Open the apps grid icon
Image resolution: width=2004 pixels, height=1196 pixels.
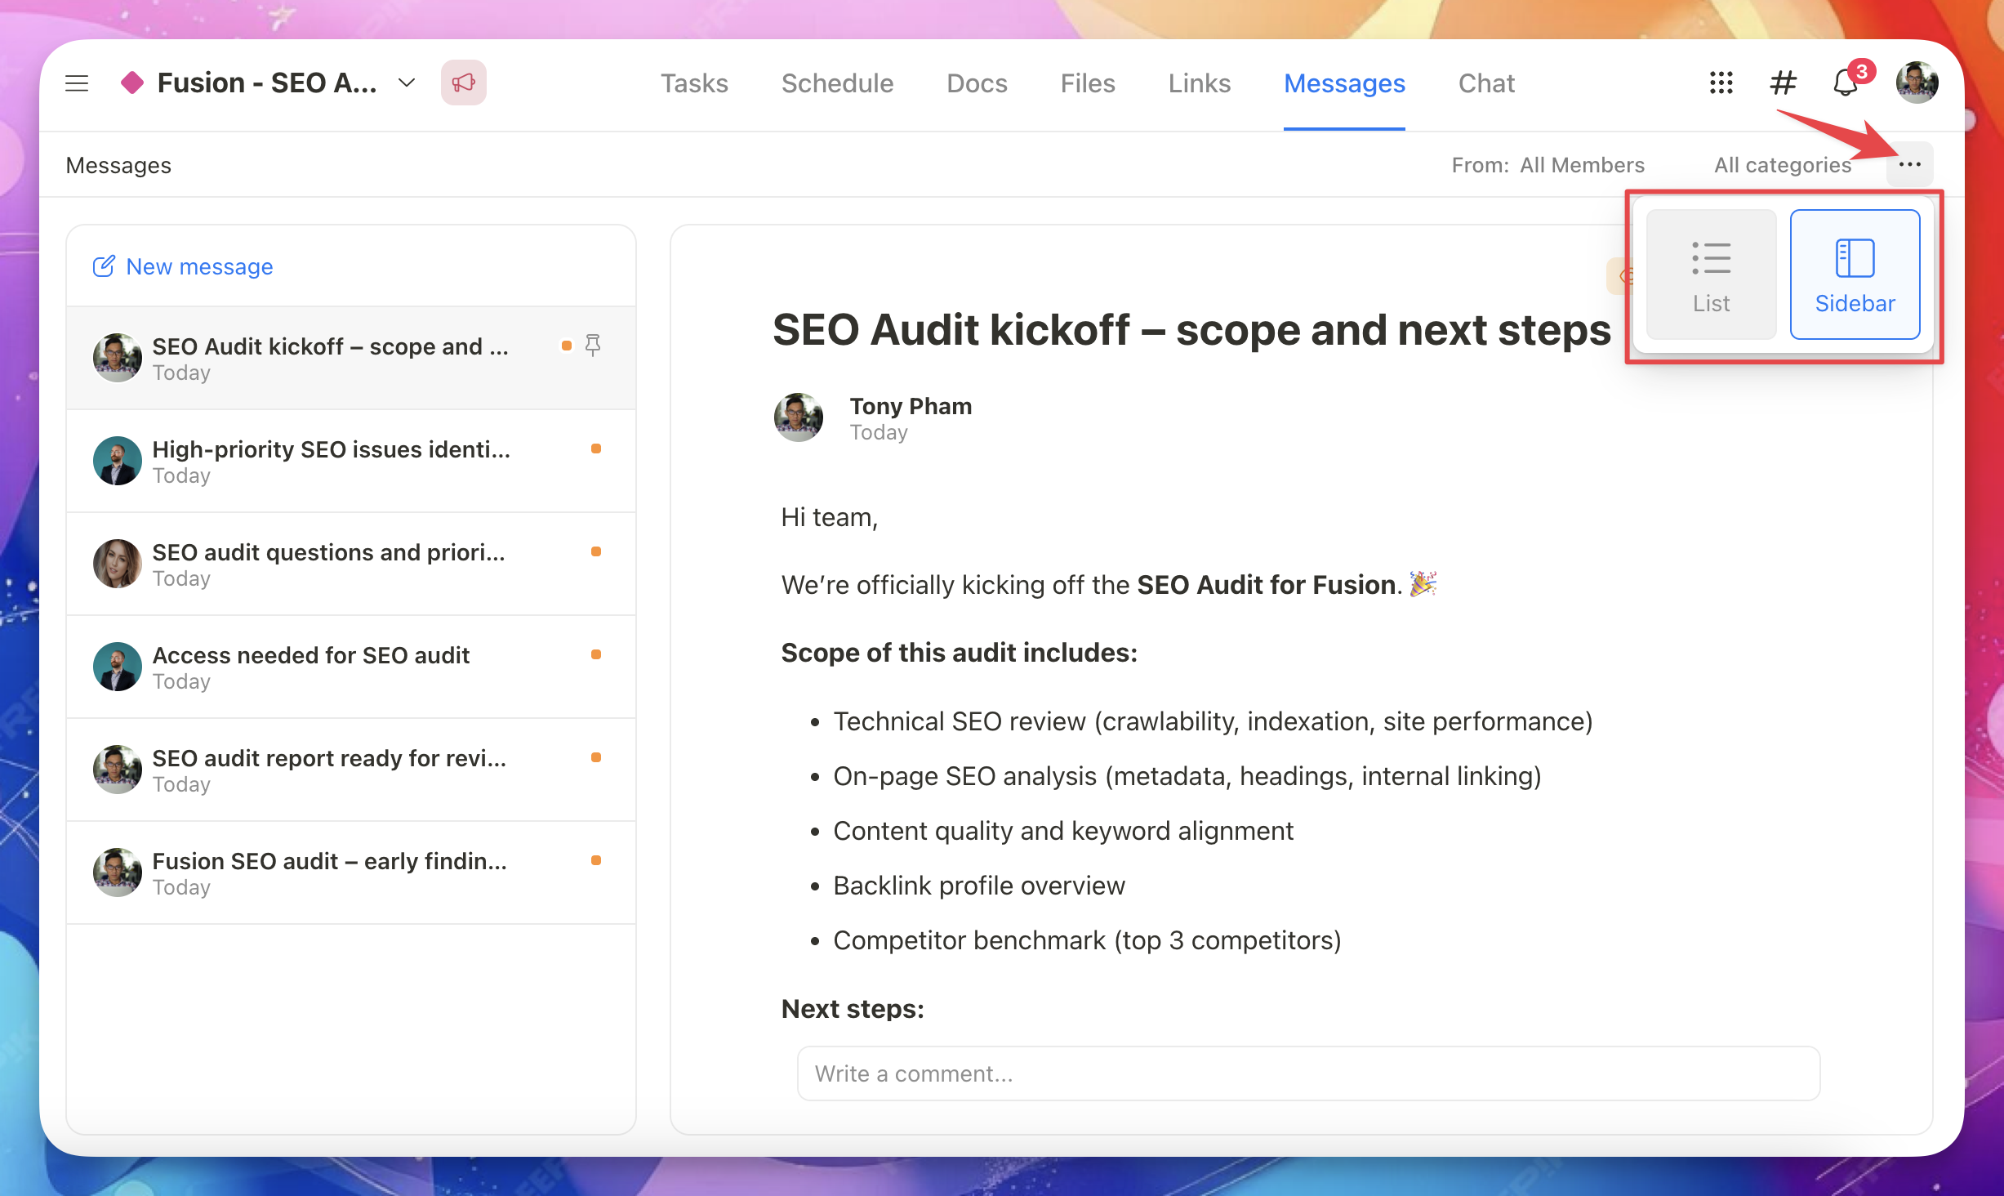click(x=1721, y=83)
